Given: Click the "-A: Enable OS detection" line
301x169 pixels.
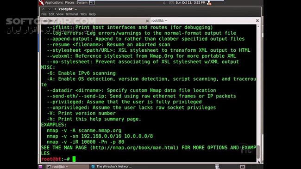Looking at the screenshot, I should [x=149, y=82].
